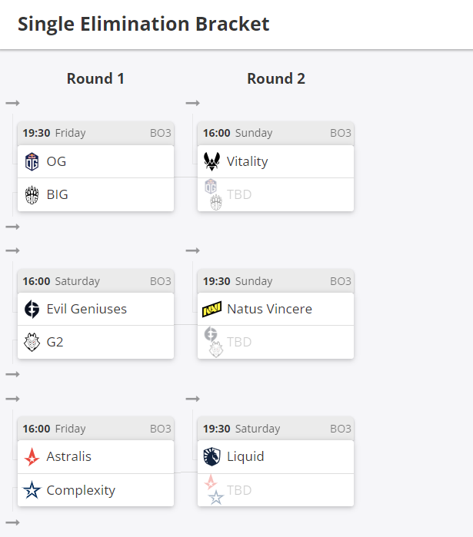Image resolution: width=473 pixels, height=537 pixels.
Task: Open the Complexity team link
Action: [81, 490]
